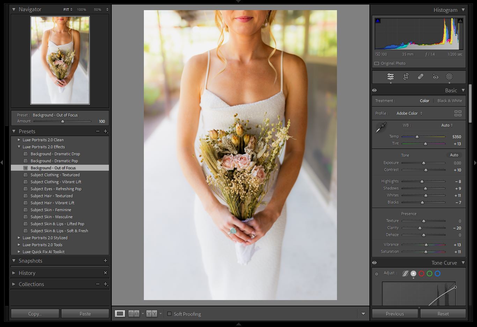Click the Previous button
This screenshot has height=327, width=477.
pyautogui.click(x=395, y=314)
